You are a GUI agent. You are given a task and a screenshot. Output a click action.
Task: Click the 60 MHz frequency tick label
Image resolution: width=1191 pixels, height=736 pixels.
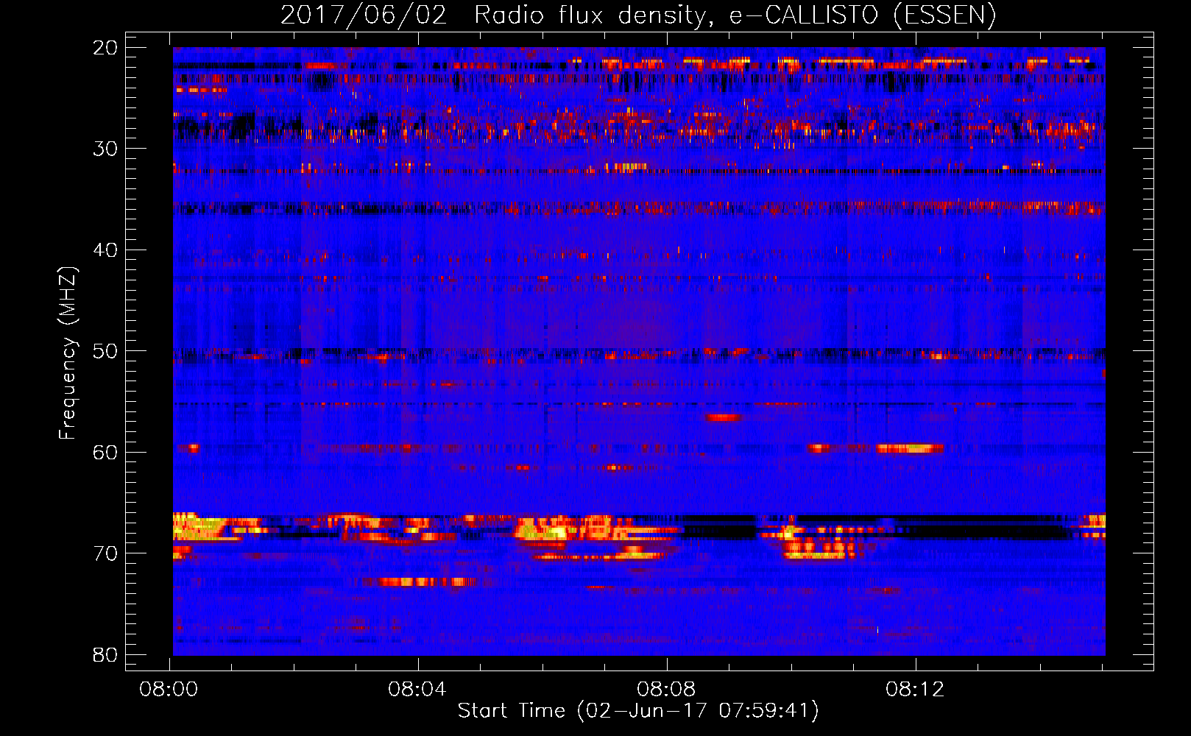(x=105, y=452)
